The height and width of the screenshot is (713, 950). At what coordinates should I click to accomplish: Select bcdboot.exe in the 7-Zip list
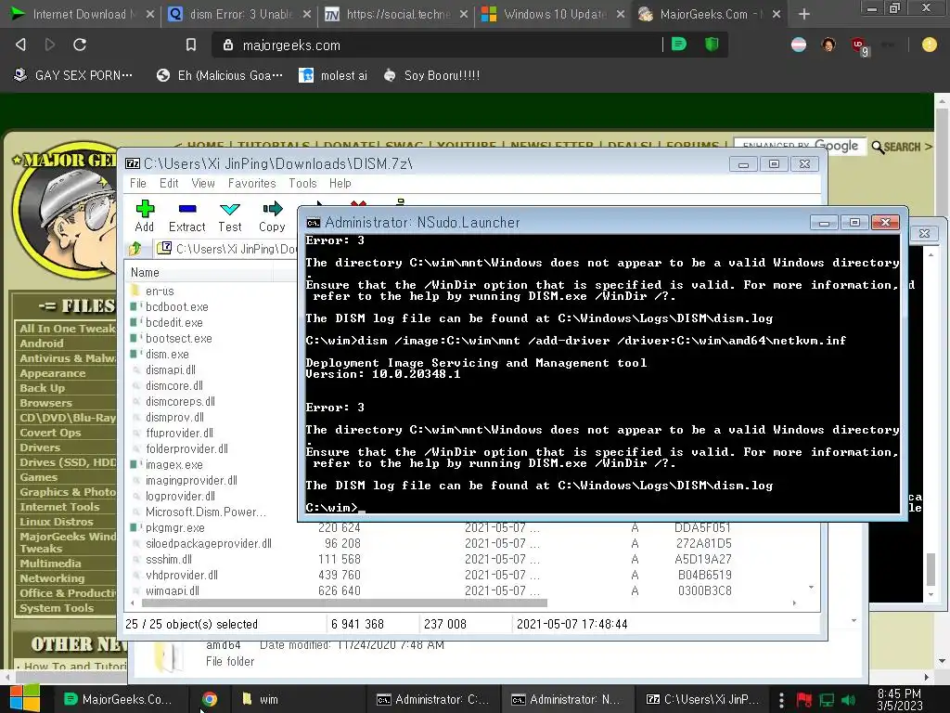coord(176,306)
